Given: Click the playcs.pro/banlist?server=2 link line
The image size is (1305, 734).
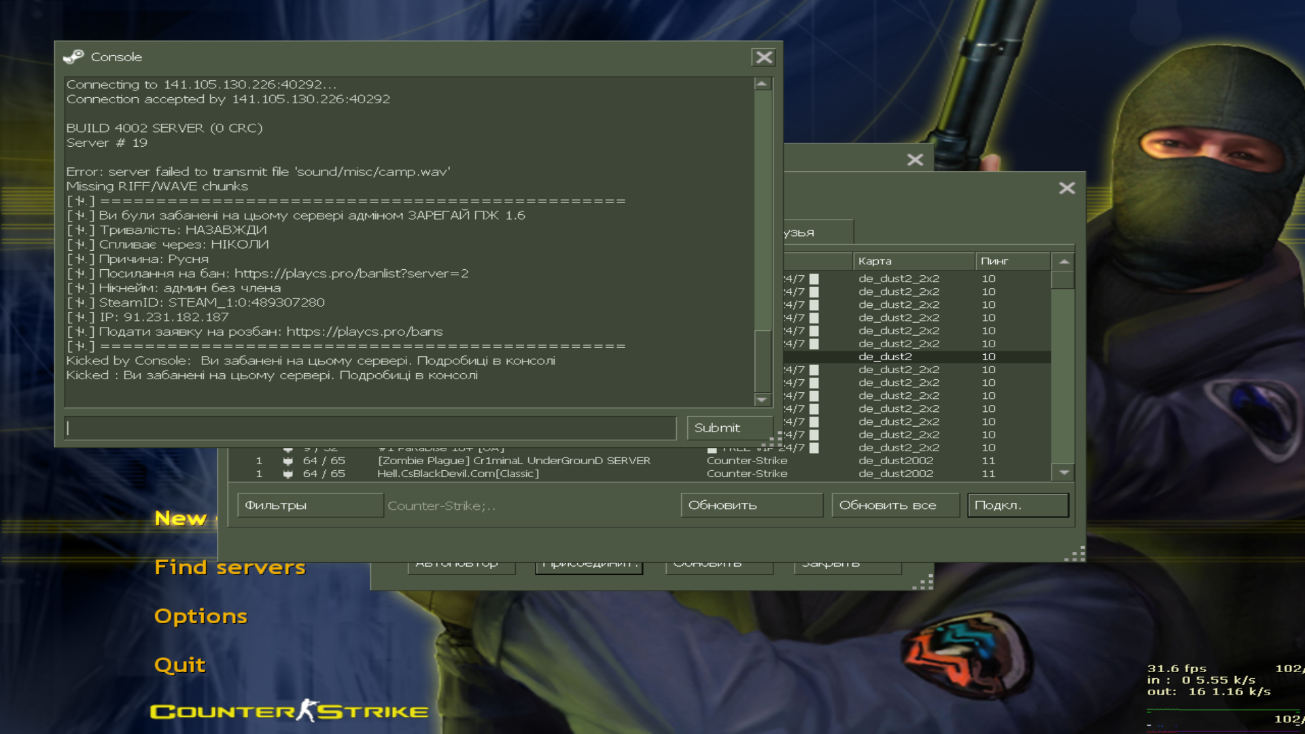Looking at the screenshot, I should point(268,273).
